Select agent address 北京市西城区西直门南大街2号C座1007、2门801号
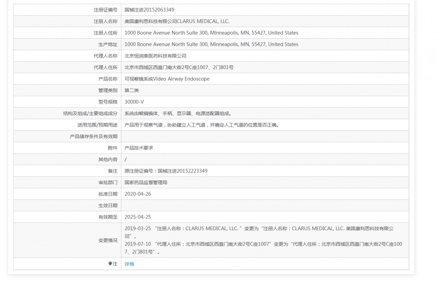Viewport: 437px width, 284px height. pos(179,67)
